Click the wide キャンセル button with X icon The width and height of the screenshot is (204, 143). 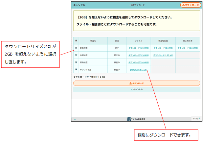click(x=137, y=89)
